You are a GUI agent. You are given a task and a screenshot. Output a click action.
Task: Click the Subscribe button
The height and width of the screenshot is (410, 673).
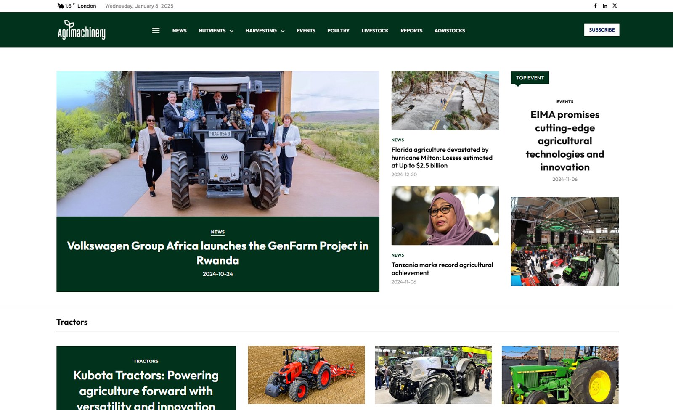coord(601,30)
